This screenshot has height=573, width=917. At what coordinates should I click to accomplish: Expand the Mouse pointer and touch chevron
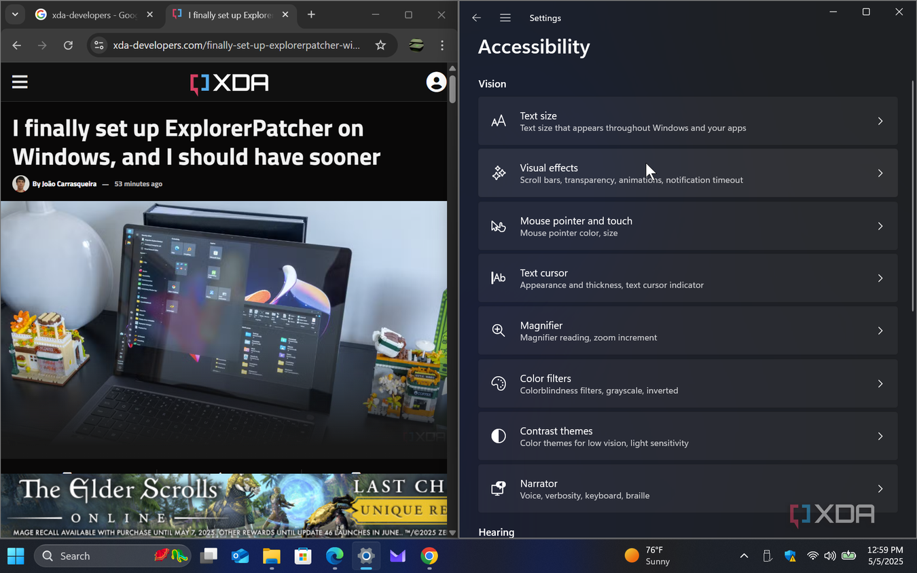pyautogui.click(x=880, y=226)
